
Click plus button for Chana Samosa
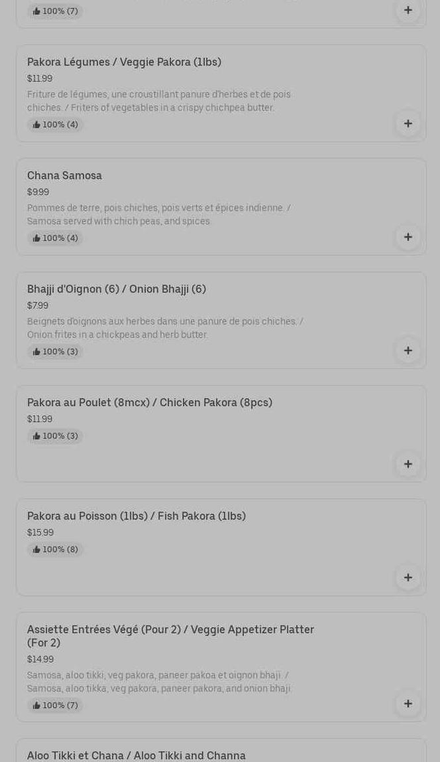click(x=408, y=237)
